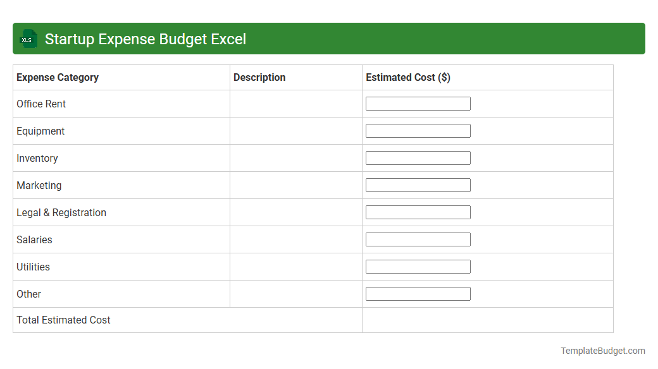Click the total cost value cell
The image size is (658, 369).
click(487, 320)
